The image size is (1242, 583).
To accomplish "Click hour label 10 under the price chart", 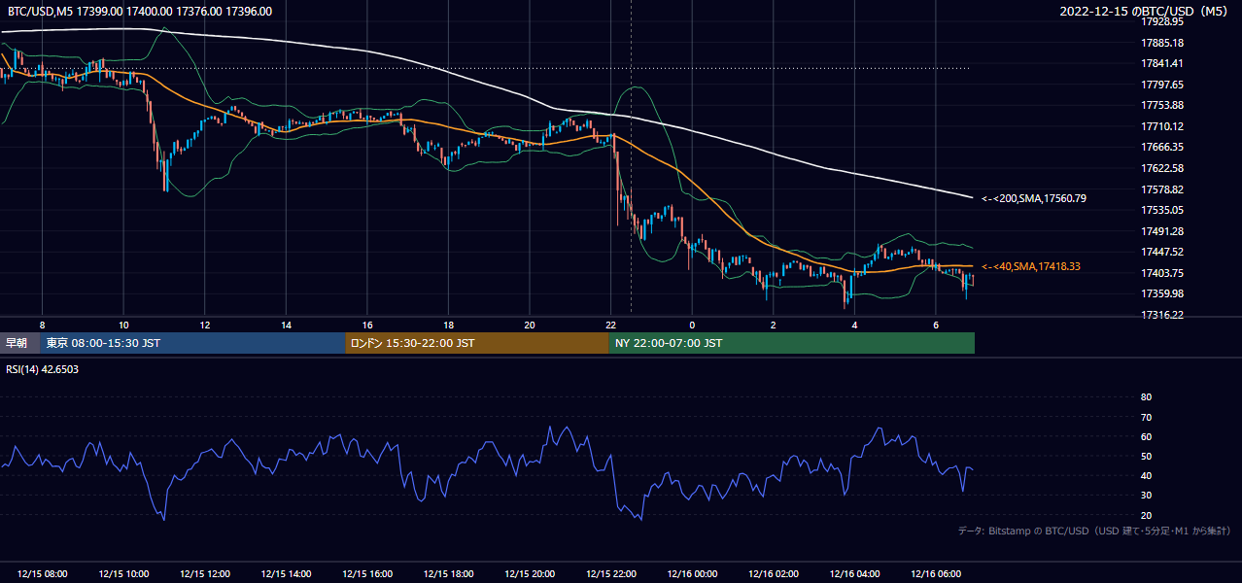I will tap(123, 325).
